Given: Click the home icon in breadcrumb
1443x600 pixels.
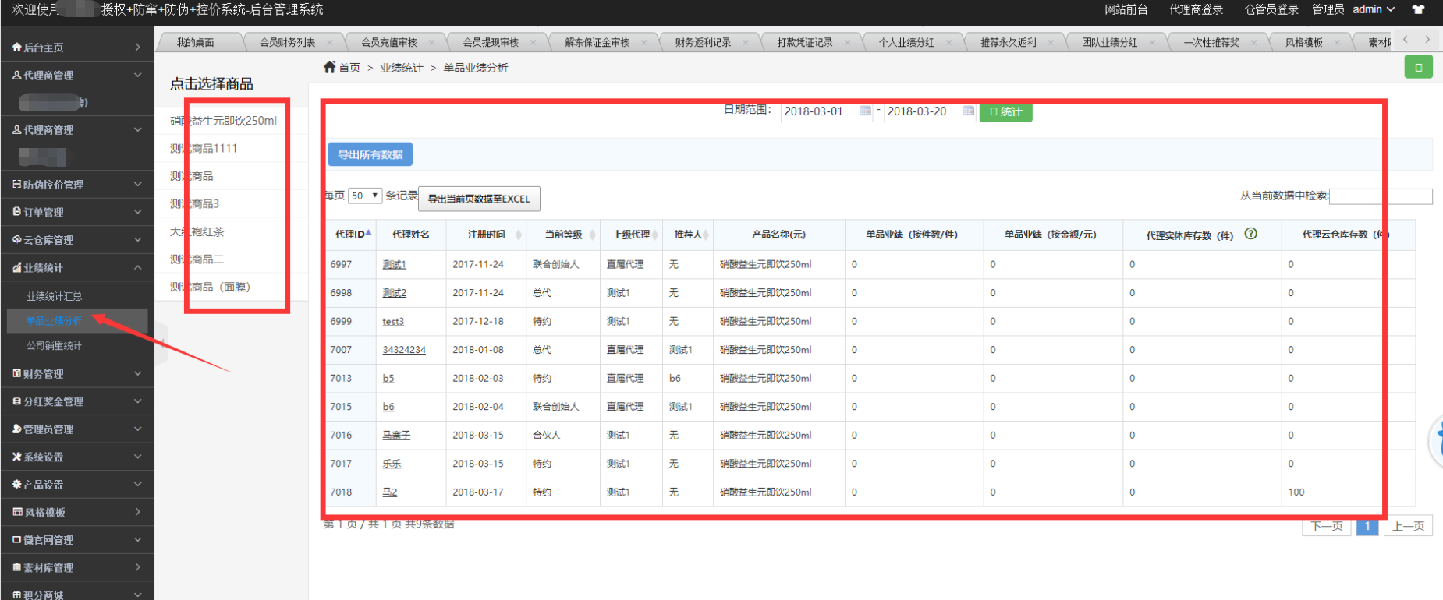Looking at the screenshot, I should 329,68.
